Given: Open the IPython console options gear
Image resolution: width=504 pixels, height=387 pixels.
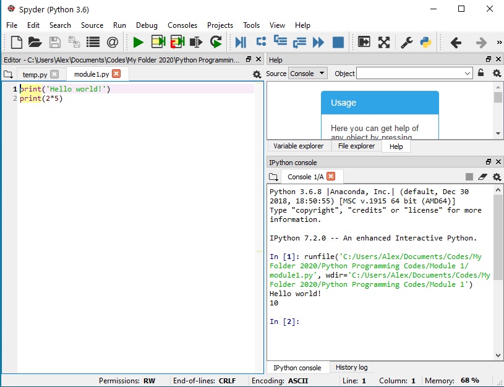Looking at the screenshot, I should pyautogui.click(x=497, y=177).
